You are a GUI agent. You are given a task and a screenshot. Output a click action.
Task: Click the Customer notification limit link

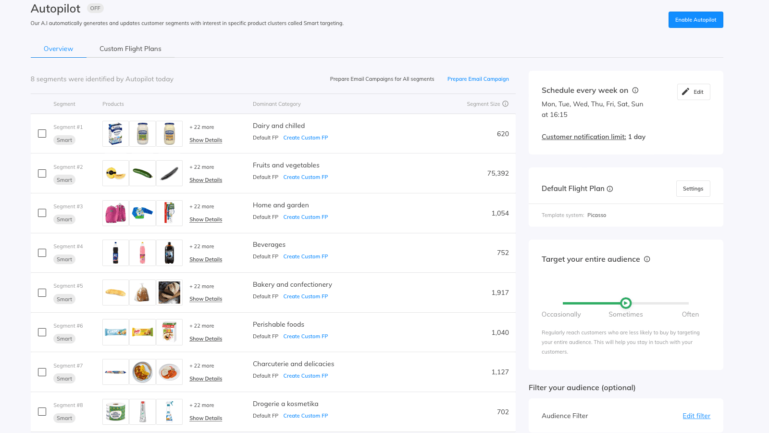coord(583,137)
